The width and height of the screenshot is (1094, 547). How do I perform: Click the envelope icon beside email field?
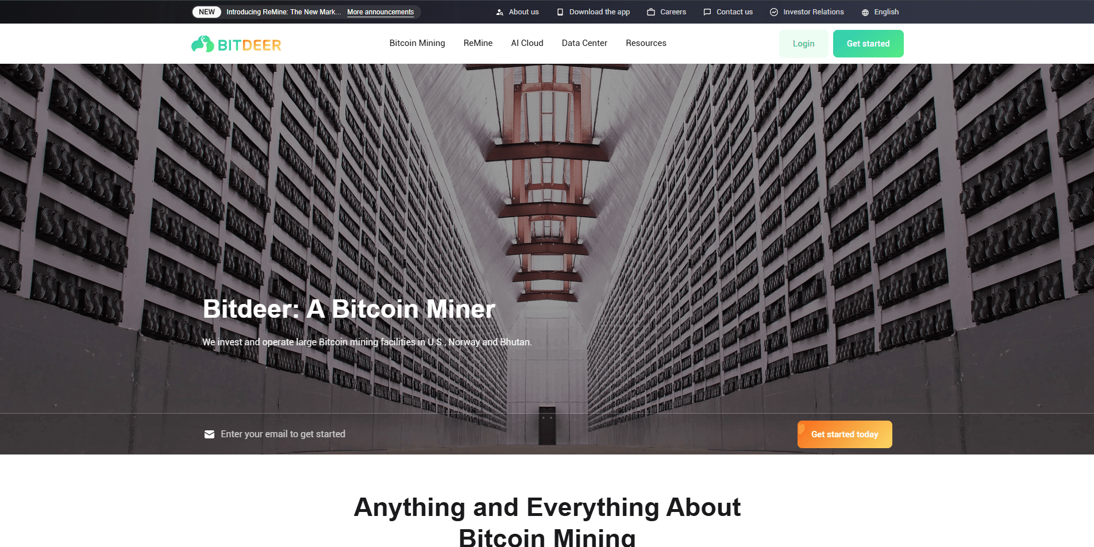tap(209, 434)
